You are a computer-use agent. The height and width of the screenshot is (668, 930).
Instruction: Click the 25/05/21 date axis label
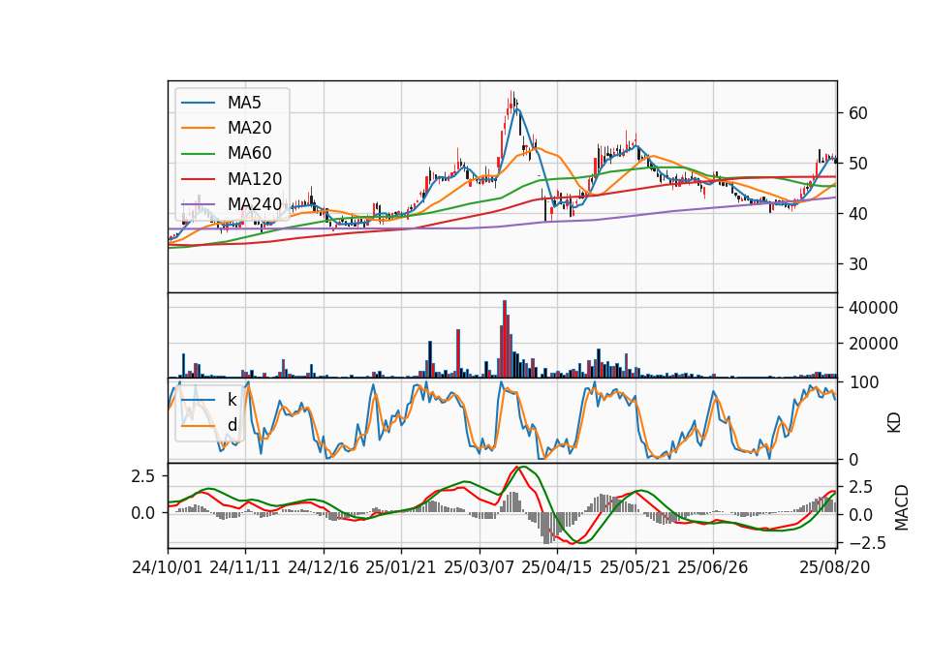click(635, 567)
